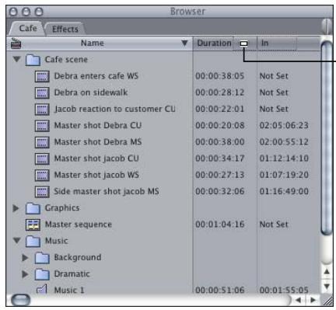Image resolution: width=336 pixels, height=310 pixels.
Task: Select clip name 'Master shot Debra MS'
Action: point(98,142)
